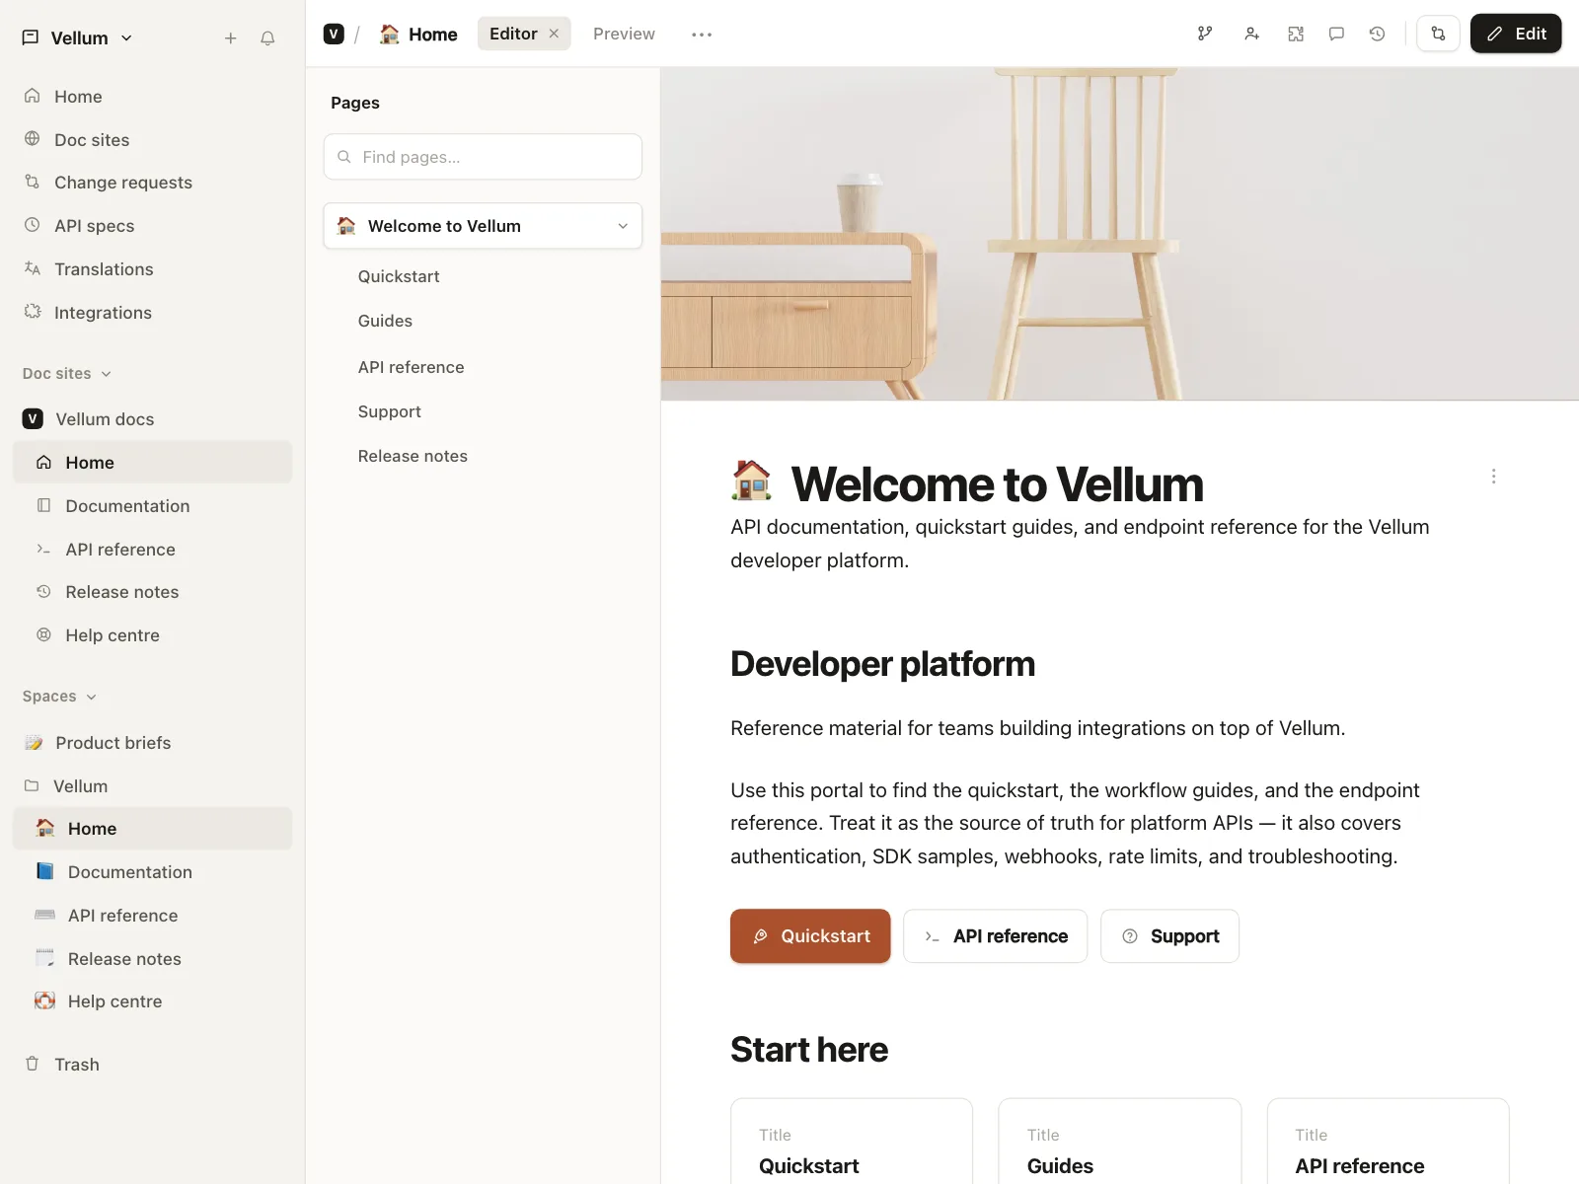Invite a member via the add-person icon
The height and width of the screenshot is (1184, 1579).
(x=1251, y=34)
